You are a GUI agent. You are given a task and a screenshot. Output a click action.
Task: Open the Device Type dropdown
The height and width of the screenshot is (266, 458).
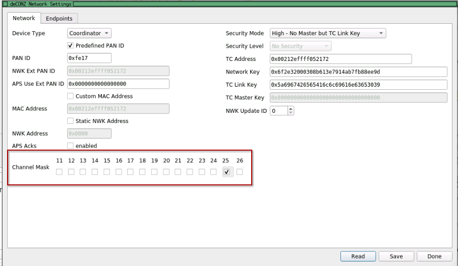(89, 34)
